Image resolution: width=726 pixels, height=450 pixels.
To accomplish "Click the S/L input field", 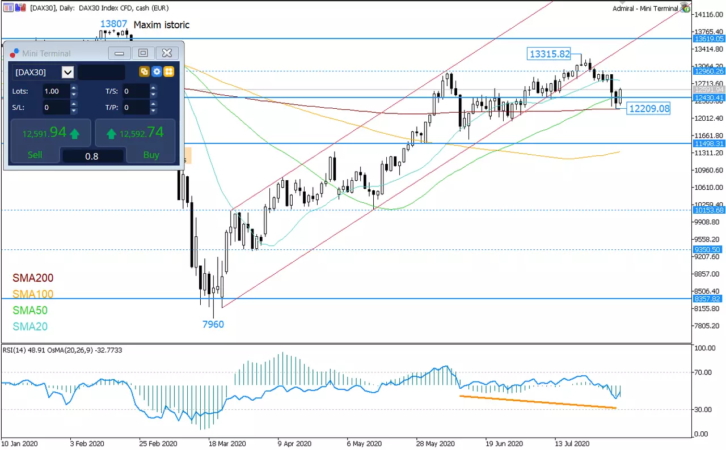I will (56, 107).
